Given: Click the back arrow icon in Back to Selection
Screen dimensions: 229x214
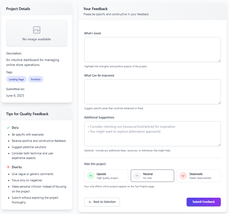Looking at the screenshot, I should [x=90, y=202].
